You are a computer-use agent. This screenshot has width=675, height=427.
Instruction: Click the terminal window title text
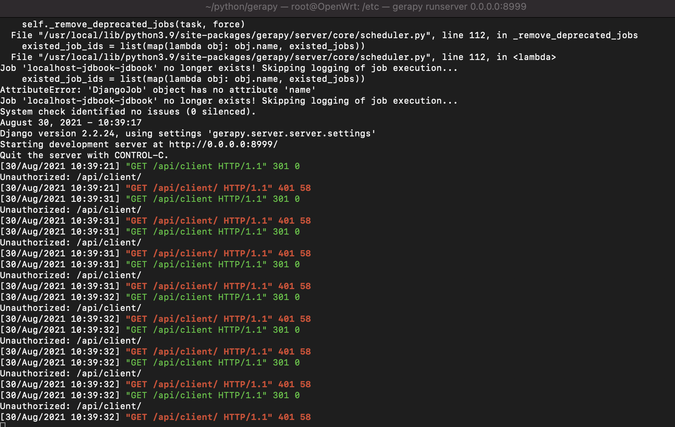(366, 7)
